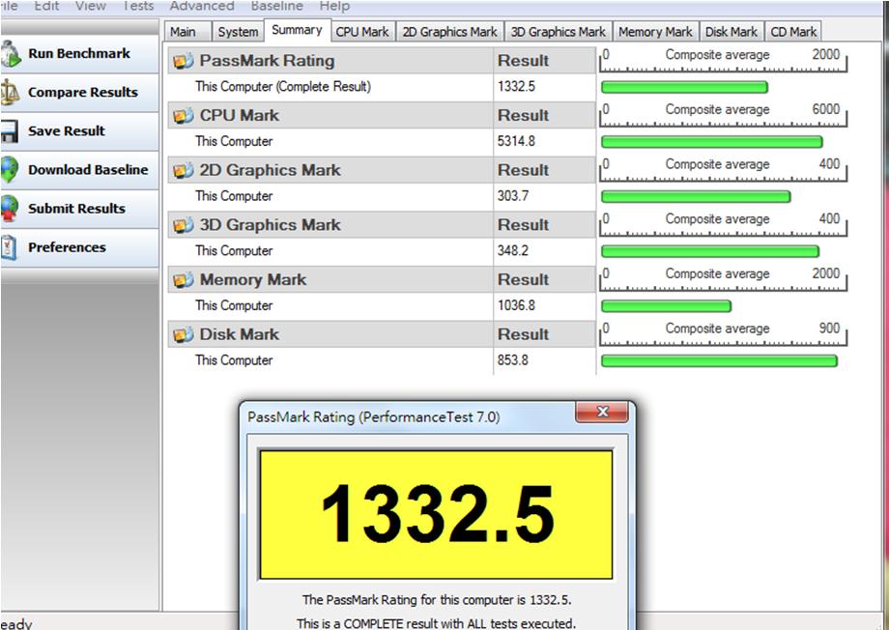Click the Disk Mark section heading
The width and height of the screenshot is (889, 630).
pyautogui.click(x=240, y=334)
